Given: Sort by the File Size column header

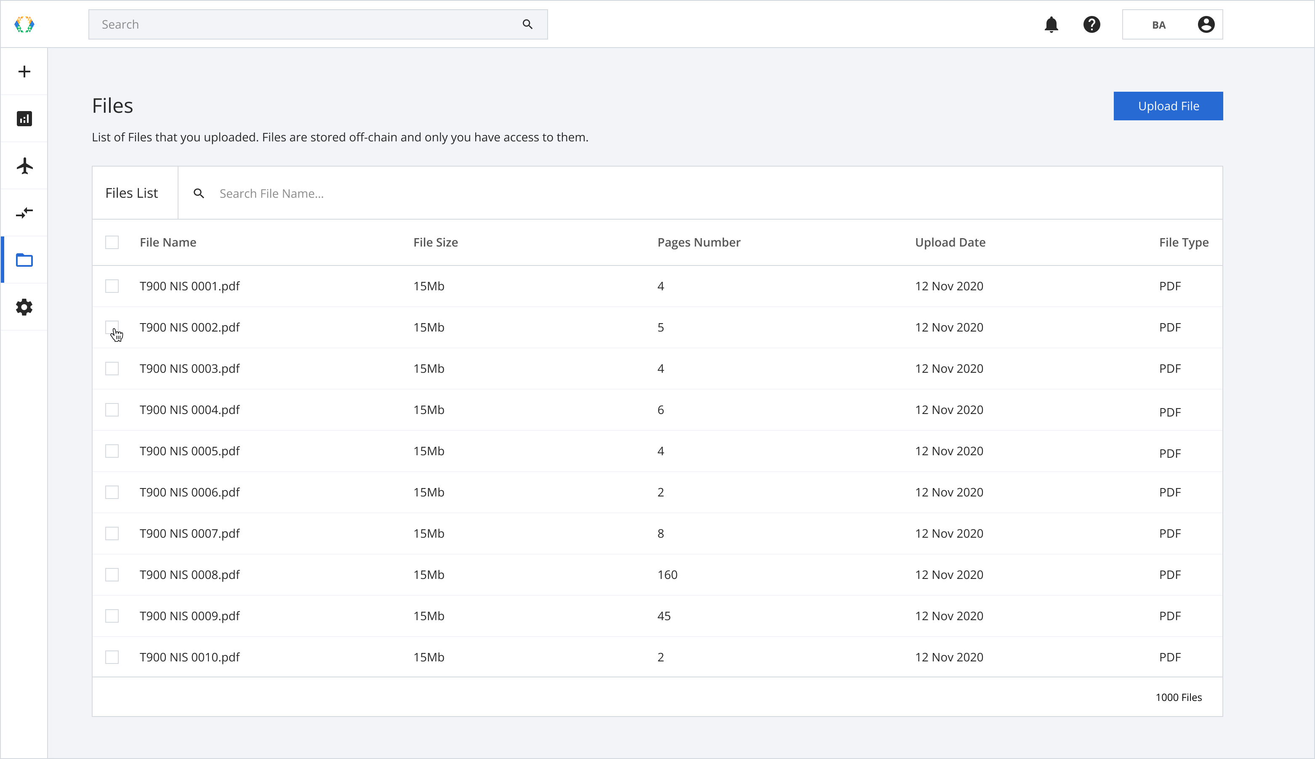Looking at the screenshot, I should coord(435,242).
